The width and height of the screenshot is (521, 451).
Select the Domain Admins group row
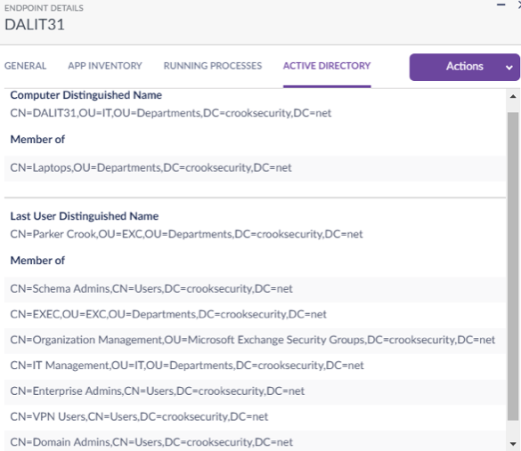[x=255, y=441]
